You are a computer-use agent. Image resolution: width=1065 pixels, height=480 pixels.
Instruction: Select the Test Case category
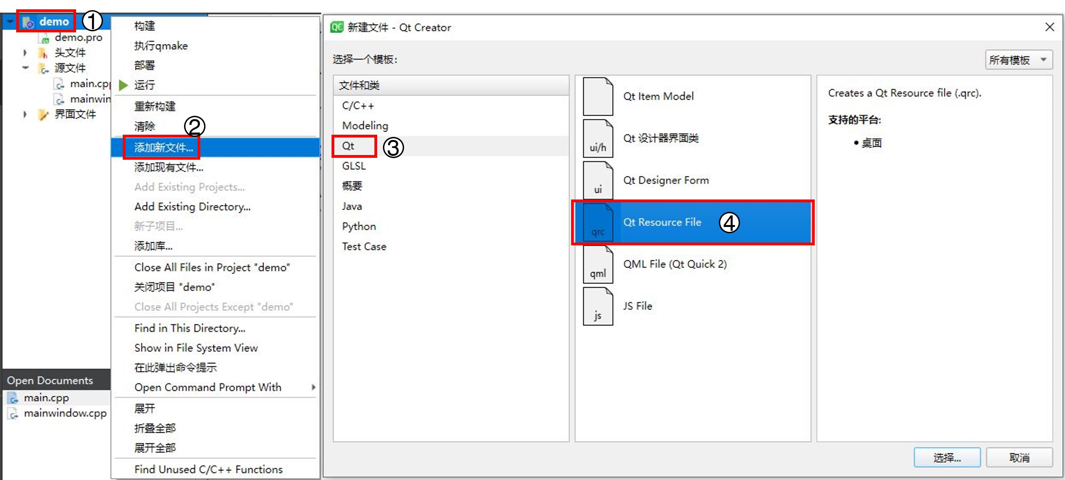coord(451,247)
